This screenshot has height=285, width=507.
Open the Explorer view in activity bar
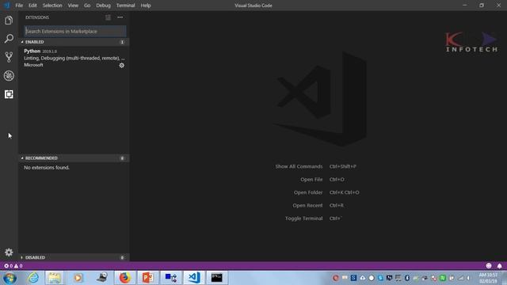tap(9, 21)
